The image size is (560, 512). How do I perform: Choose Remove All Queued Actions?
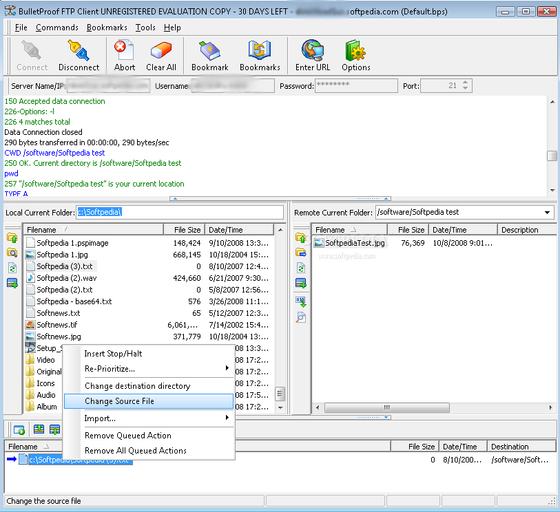click(x=149, y=451)
